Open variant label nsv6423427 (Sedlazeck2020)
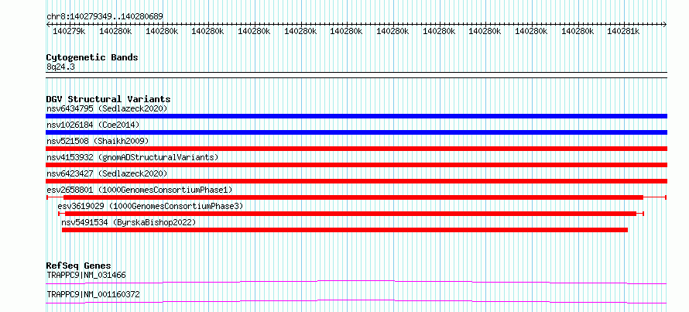Viewport: 689px width, 312px height. coord(107,173)
